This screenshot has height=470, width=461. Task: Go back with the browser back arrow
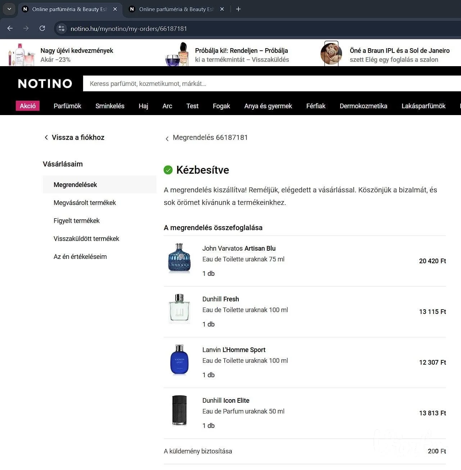(x=10, y=28)
